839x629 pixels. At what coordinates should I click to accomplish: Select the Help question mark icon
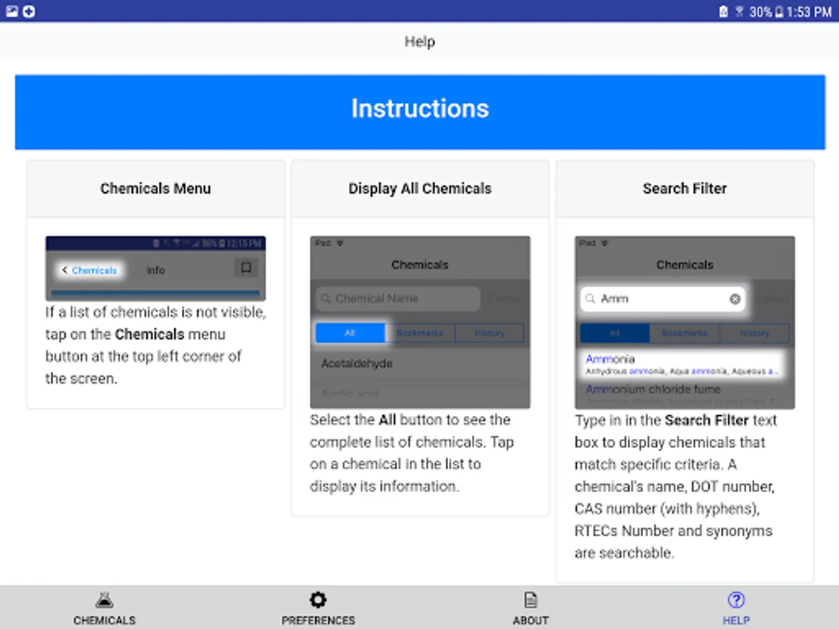point(736,600)
